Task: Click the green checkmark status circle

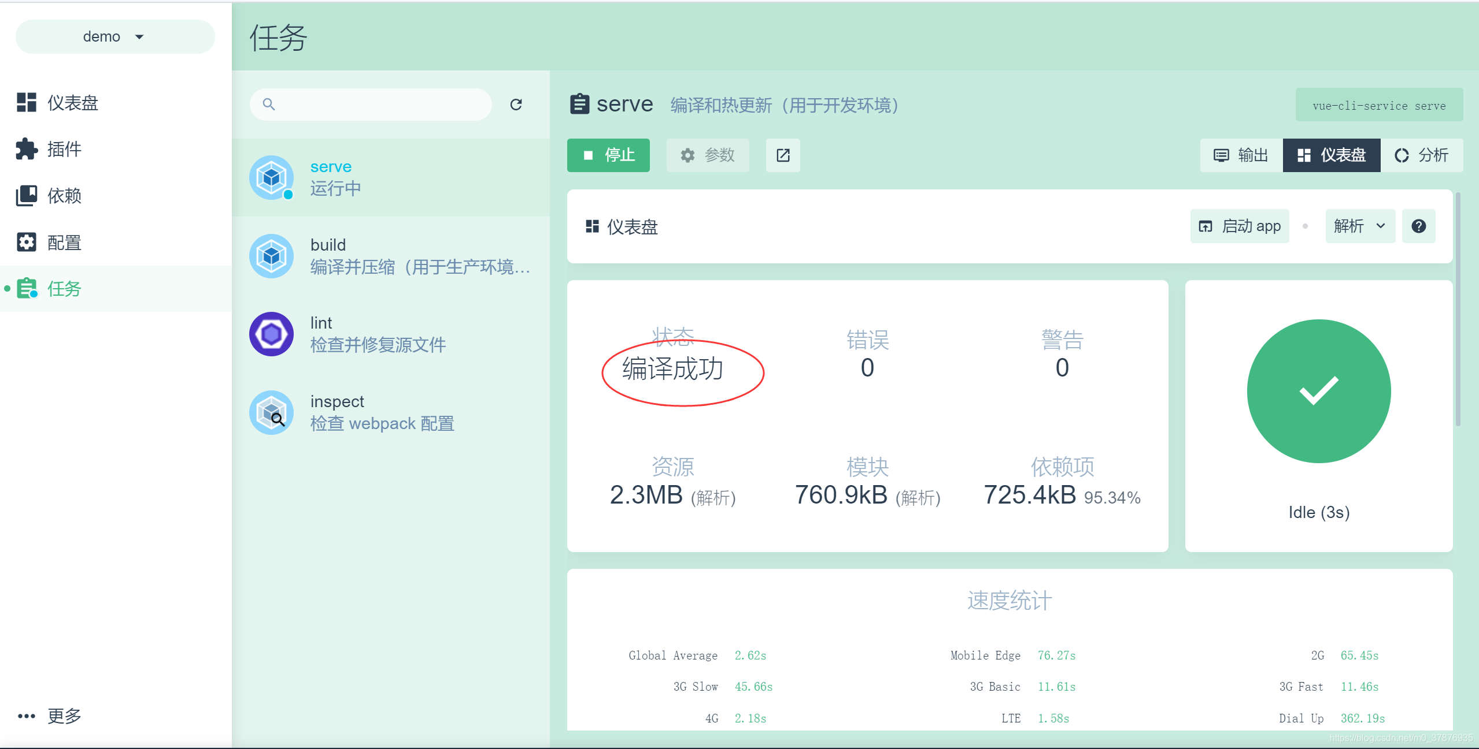Action: click(x=1319, y=391)
